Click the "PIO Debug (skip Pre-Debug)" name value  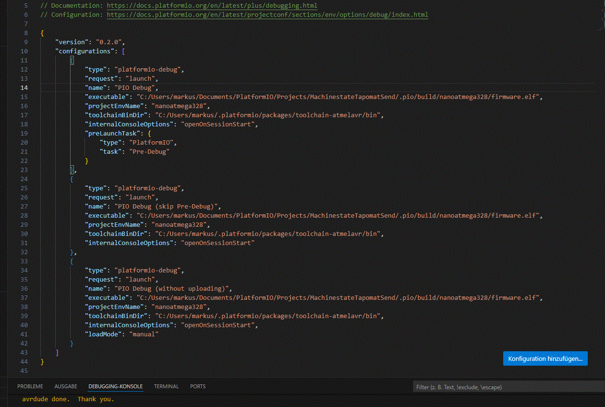[x=167, y=207]
